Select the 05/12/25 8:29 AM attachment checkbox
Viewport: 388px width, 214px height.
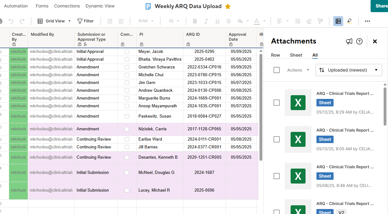pyautogui.click(x=277, y=103)
